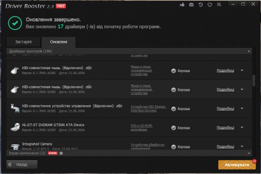The height and width of the screenshot is (174, 261).
Task: Open Подробиці for HL-DT-ST DVDRAM GT50N
Action: (225, 127)
